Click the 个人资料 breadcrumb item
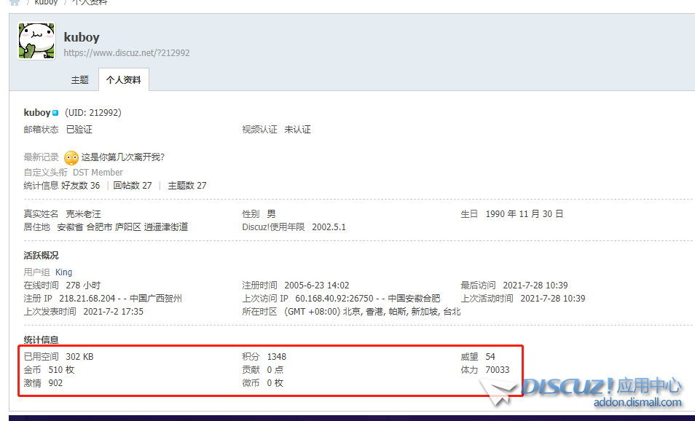This screenshot has height=421, width=695. (90, 2)
